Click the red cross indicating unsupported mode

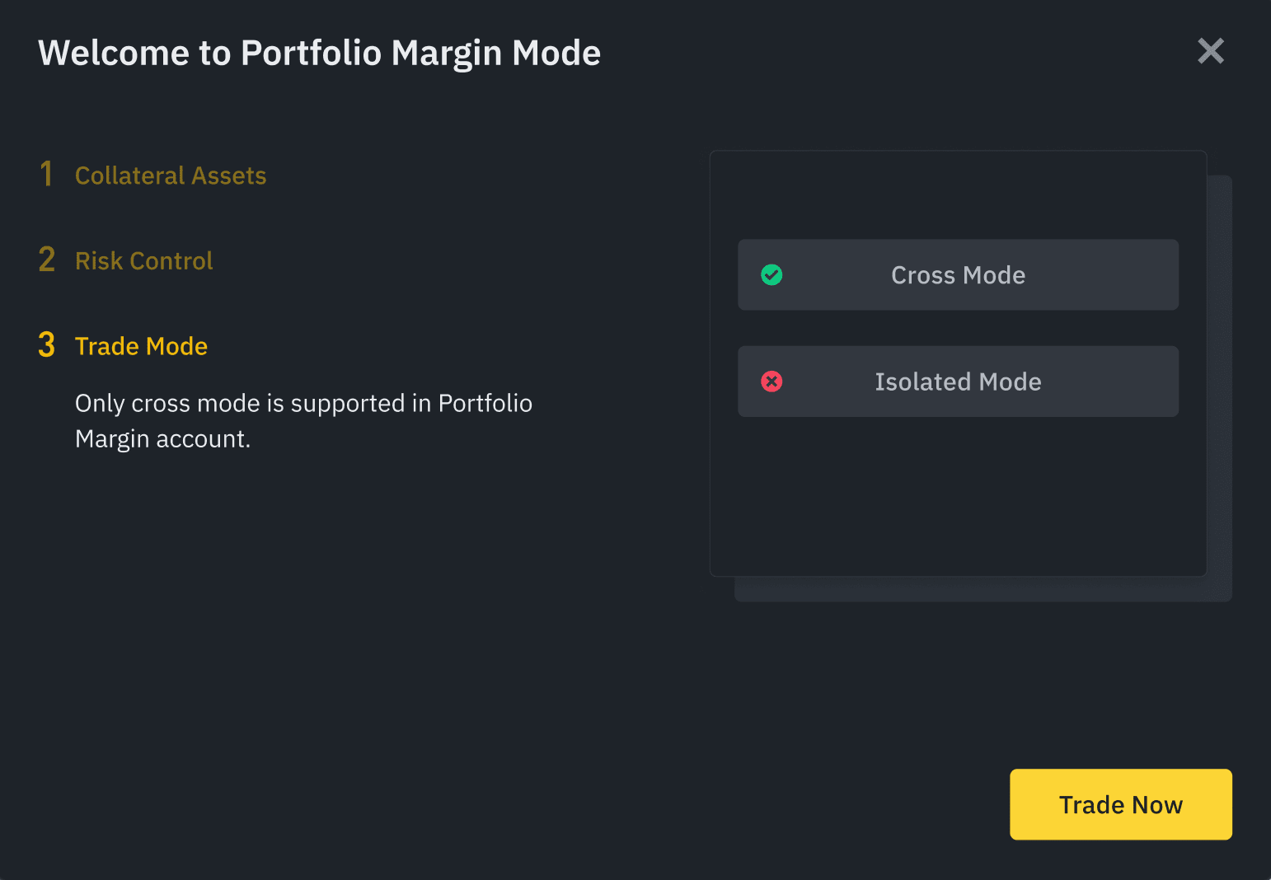point(772,381)
